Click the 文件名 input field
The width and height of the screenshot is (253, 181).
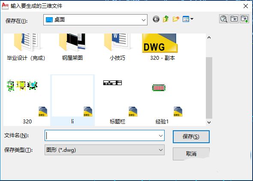click(105, 135)
